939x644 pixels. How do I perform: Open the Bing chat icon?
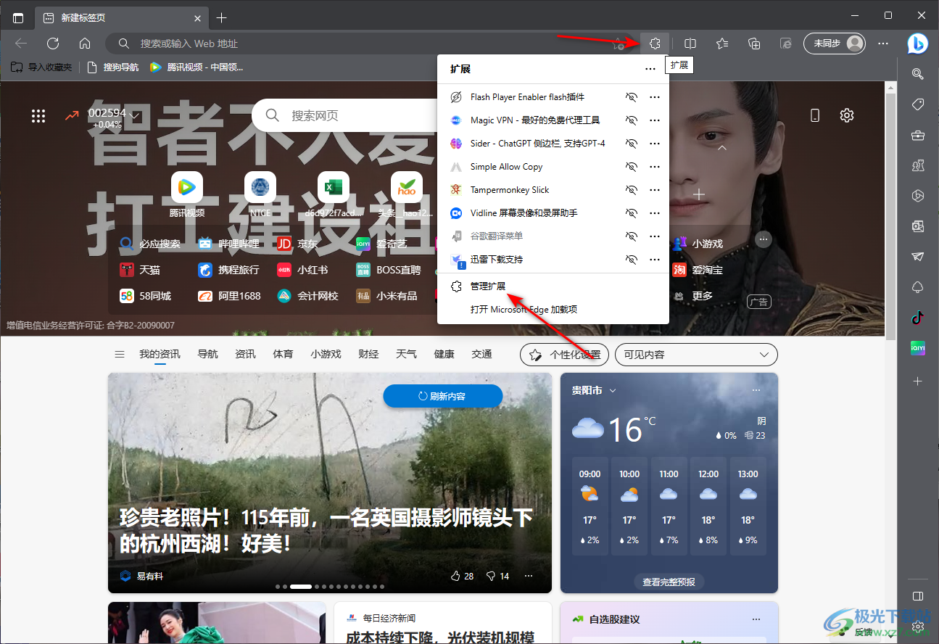[x=917, y=44]
